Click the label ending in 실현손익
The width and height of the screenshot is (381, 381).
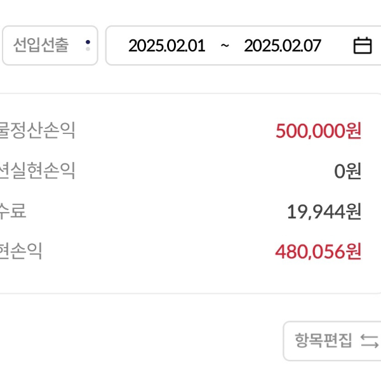tap(38, 171)
